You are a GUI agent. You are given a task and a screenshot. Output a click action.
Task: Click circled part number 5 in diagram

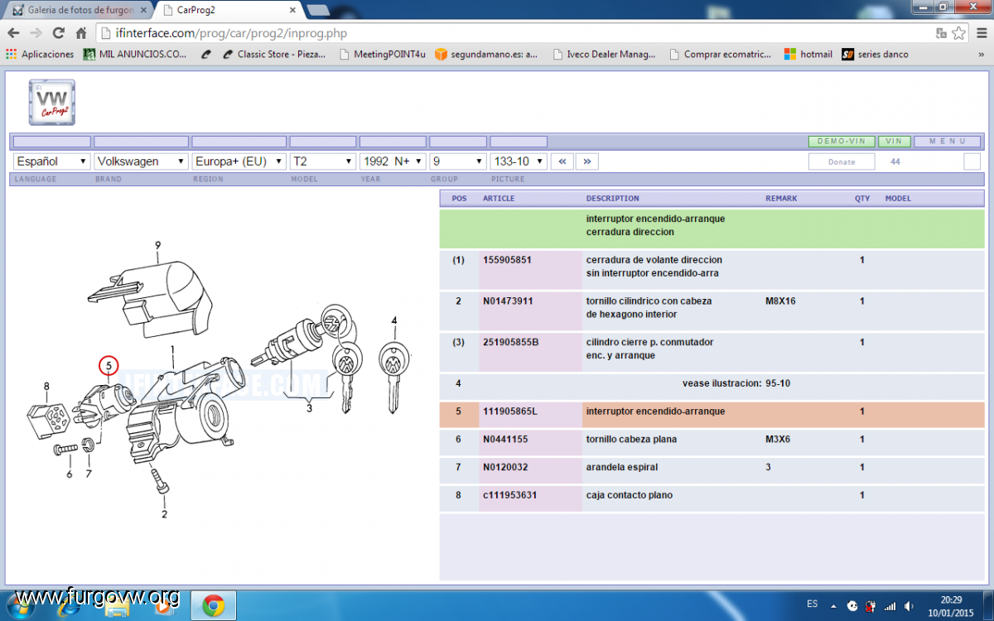[x=109, y=364]
